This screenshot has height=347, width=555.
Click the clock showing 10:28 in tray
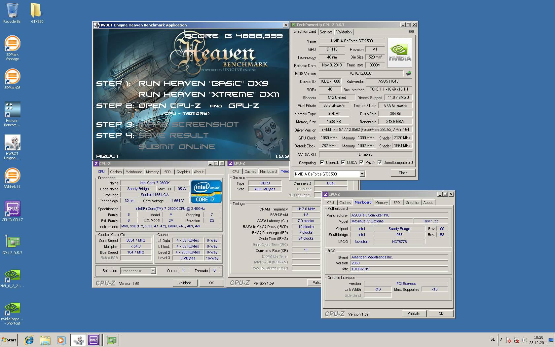538,338
